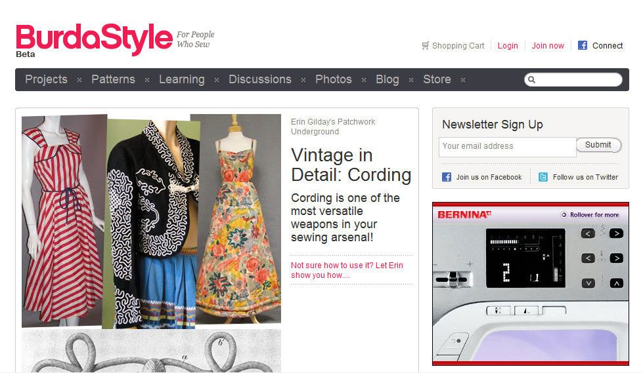The image size is (643, 373).
Task: Click the red striped dress photo
Action: 64,221
